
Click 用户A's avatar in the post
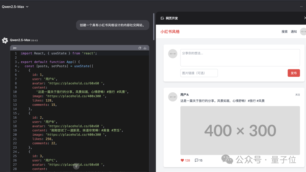[x=173, y=97]
